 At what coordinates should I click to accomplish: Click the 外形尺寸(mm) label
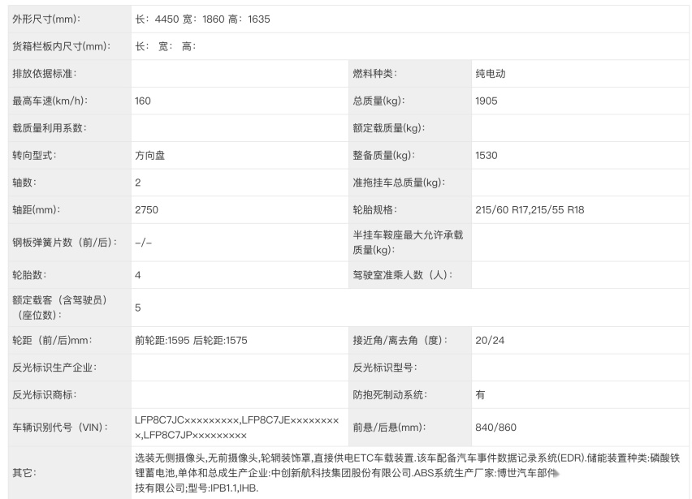pyautogui.click(x=46, y=19)
